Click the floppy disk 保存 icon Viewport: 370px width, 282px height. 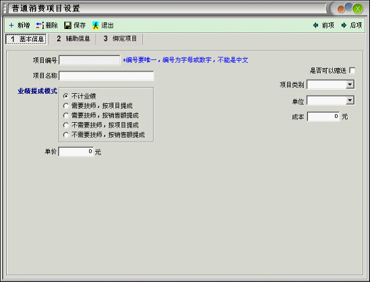tap(67, 25)
